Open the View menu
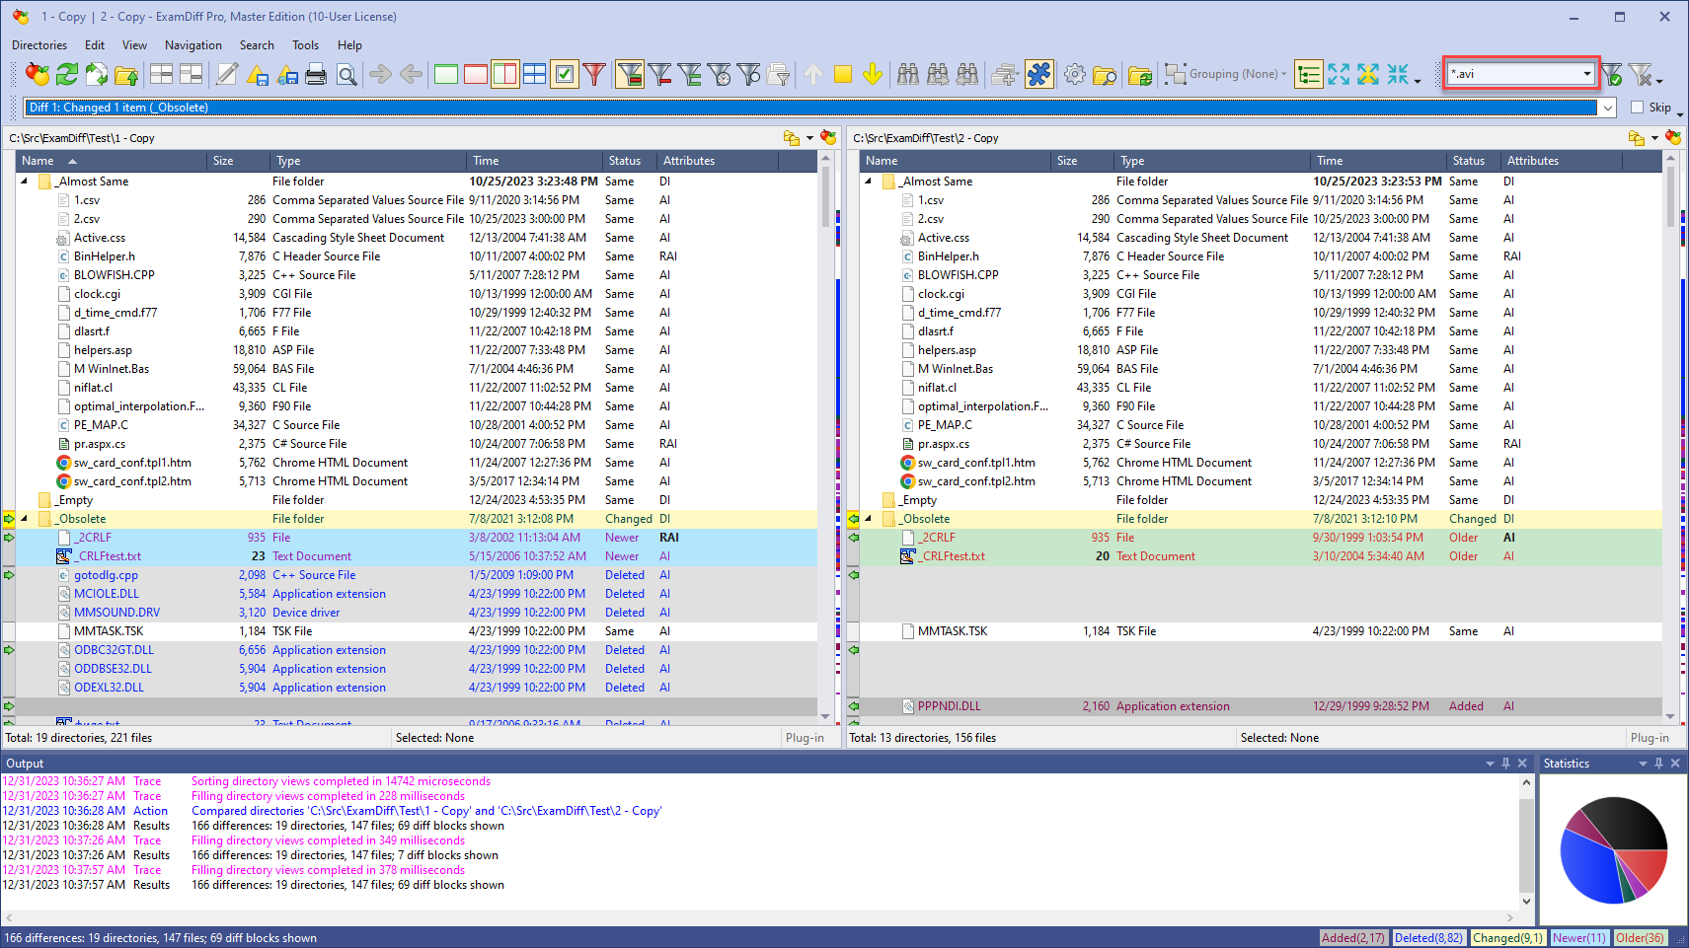Viewport: 1689px width, 948px height. [x=134, y=45]
